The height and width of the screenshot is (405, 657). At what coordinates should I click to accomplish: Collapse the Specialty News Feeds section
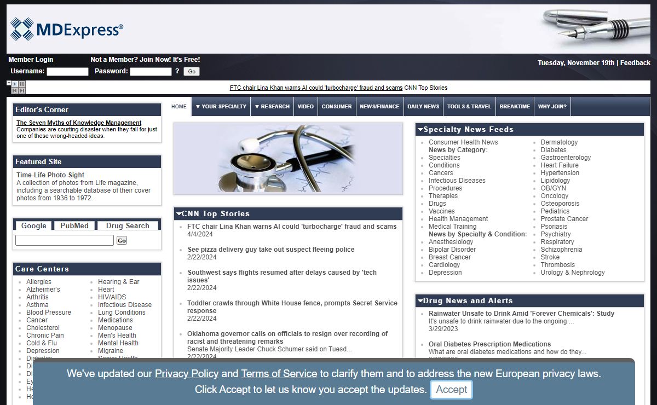click(420, 130)
